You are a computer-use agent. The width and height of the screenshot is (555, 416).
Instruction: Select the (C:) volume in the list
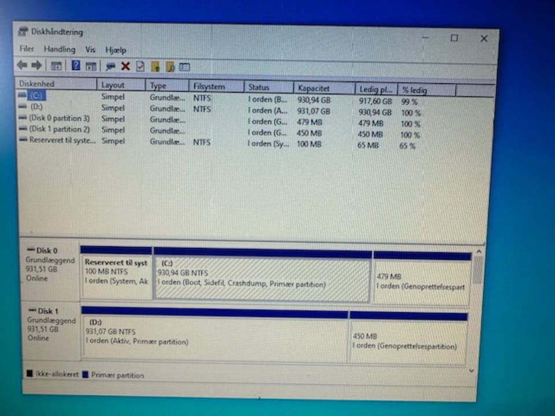[x=36, y=95]
